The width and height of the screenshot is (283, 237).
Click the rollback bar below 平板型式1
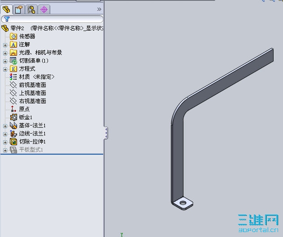pyautogui.click(x=52, y=154)
